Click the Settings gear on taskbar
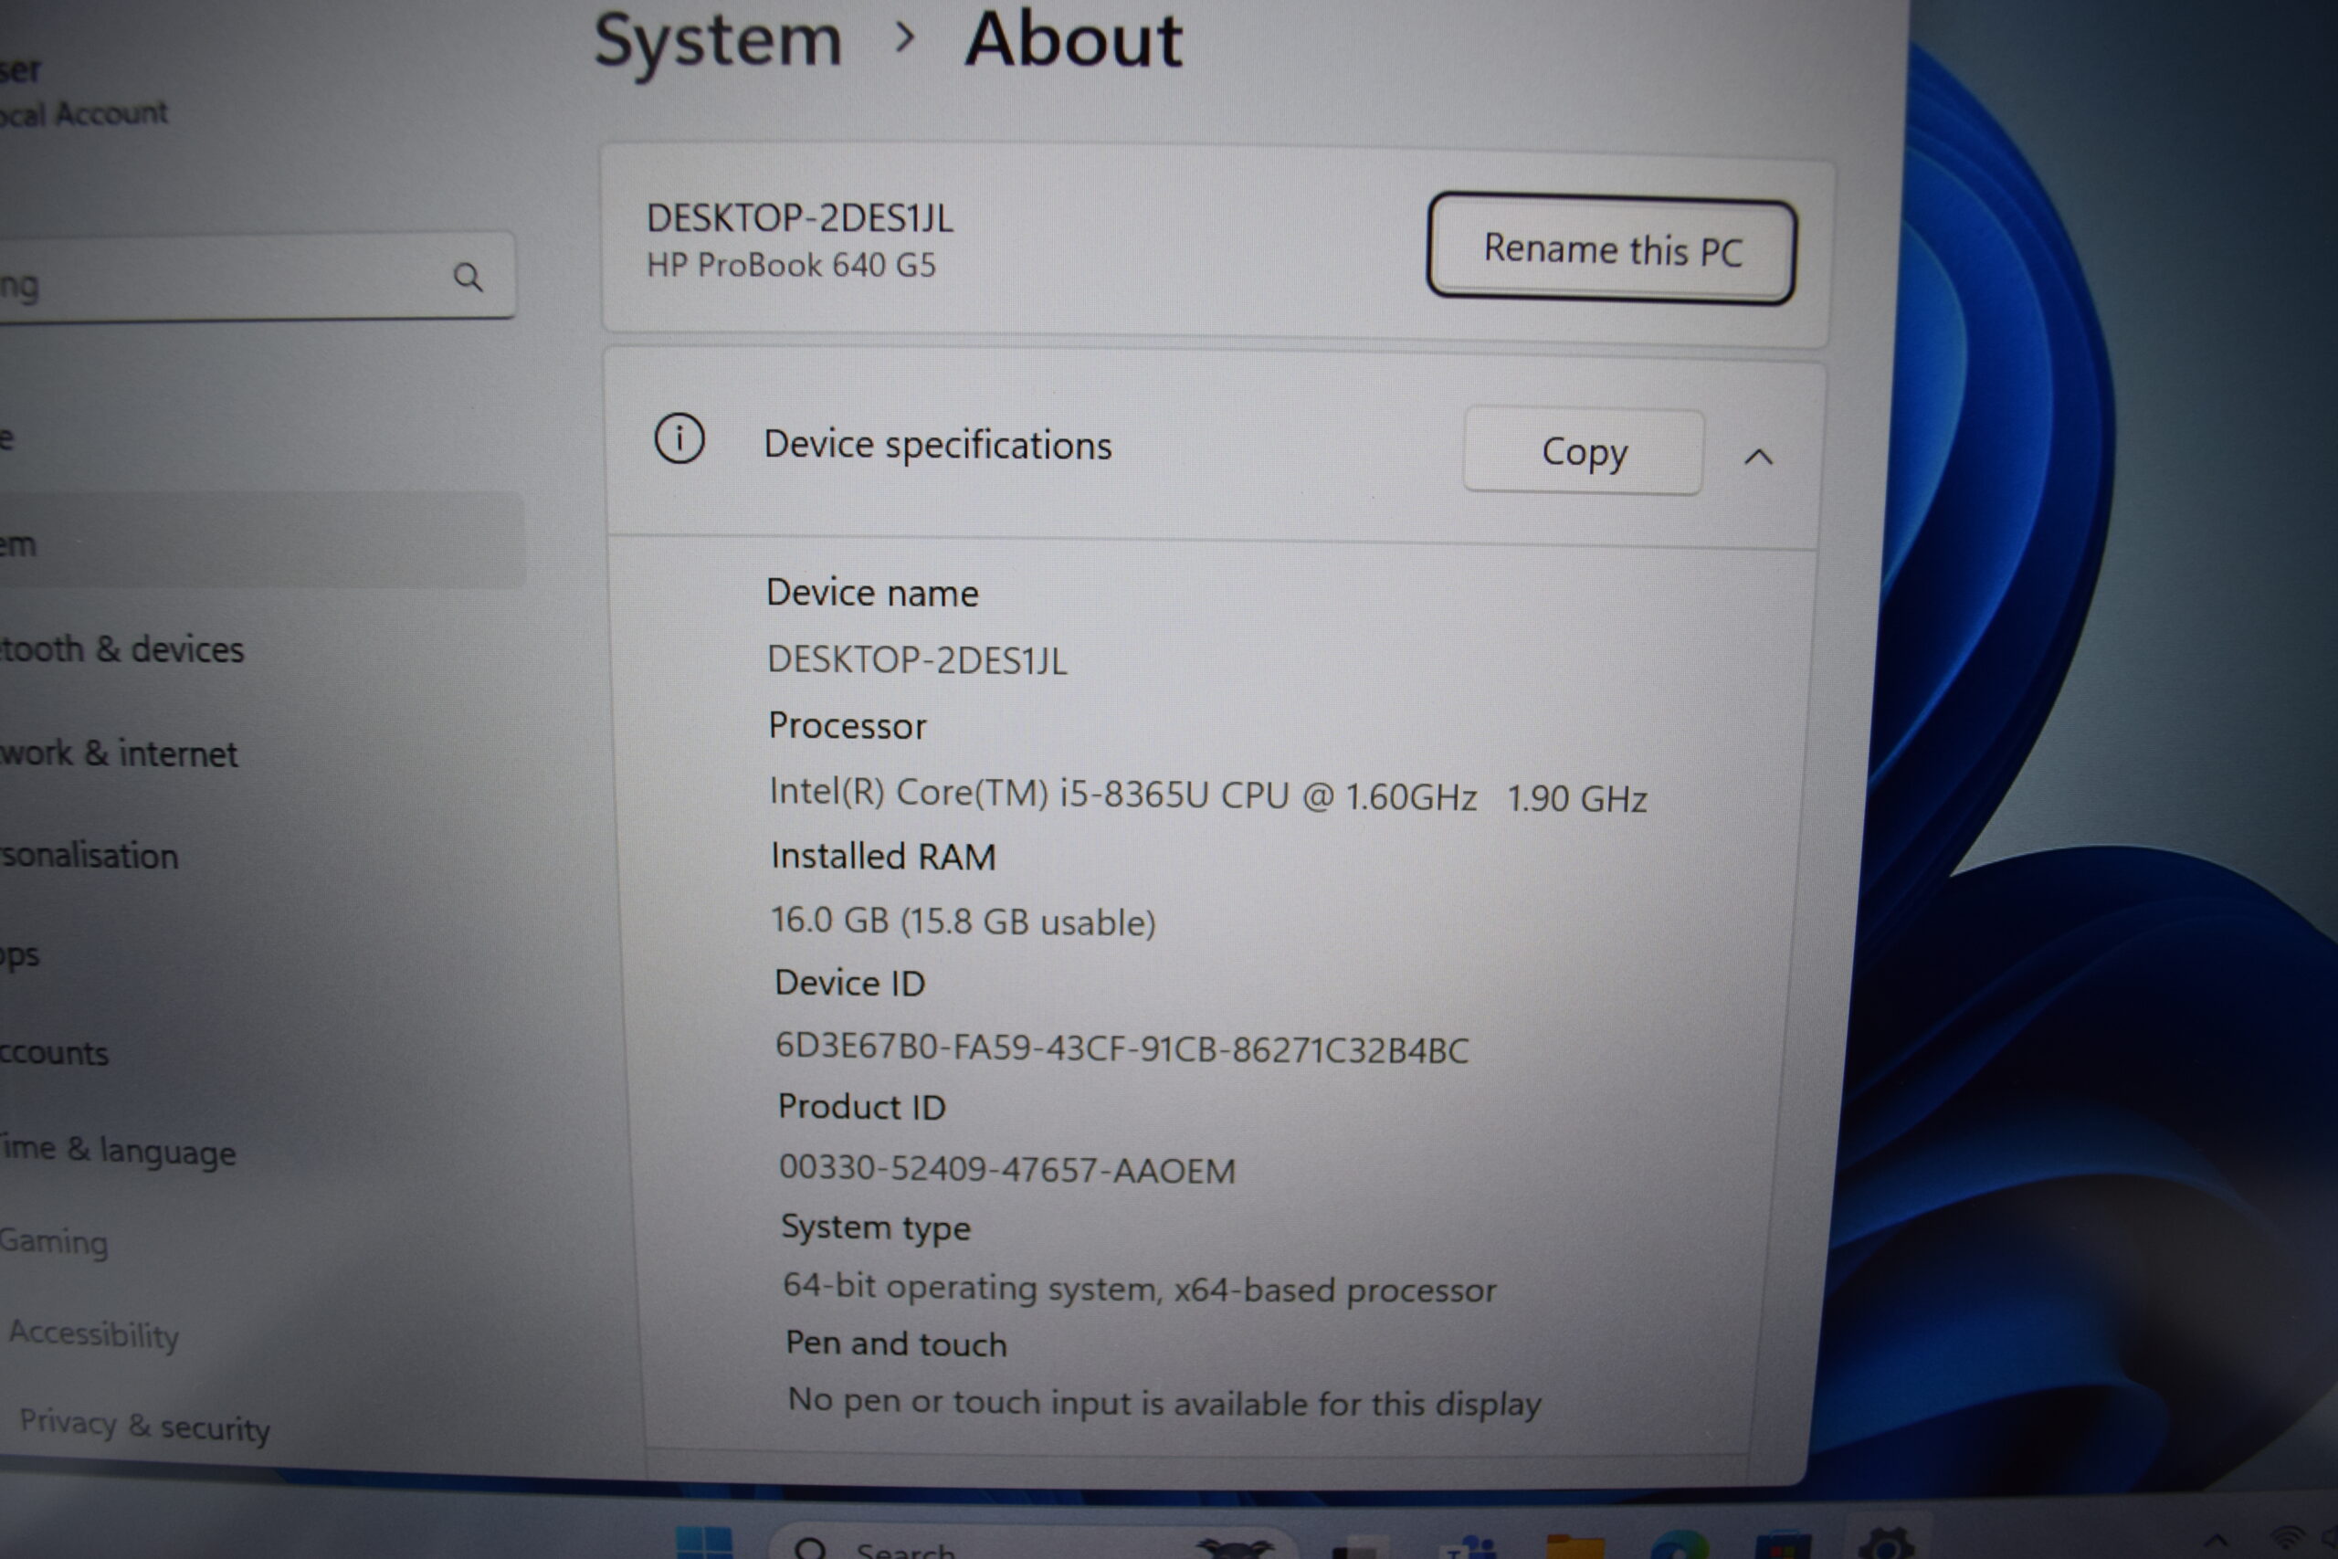This screenshot has width=2338, height=1559. pos(1886,1543)
